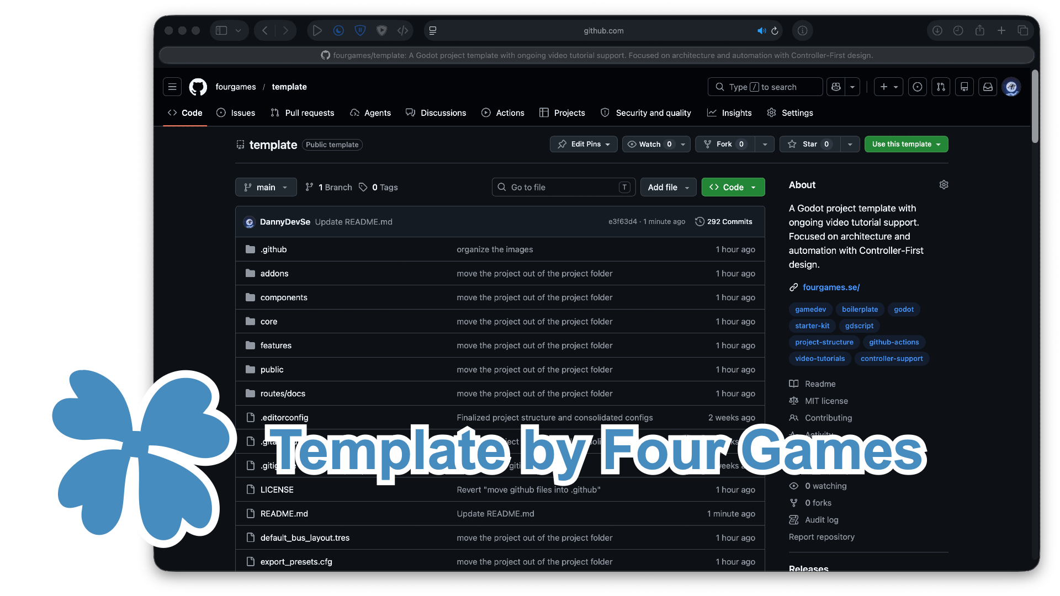The width and height of the screenshot is (1060, 596).
Task: Open the issues icon in the header
Action: coord(918,87)
